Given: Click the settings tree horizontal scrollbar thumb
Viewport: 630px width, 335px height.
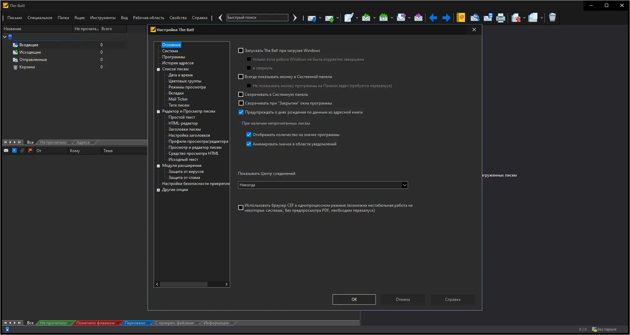Looking at the screenshot, I should tap(183, 284).
